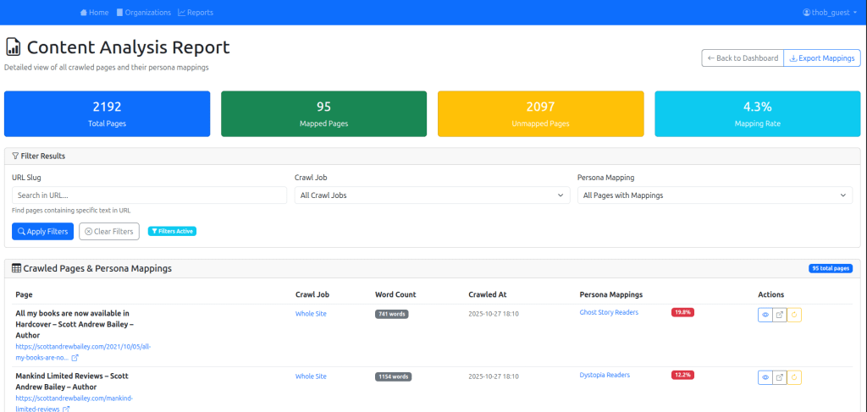Click the eye view icon for Mankind Limited Reviews
867x412 pixels.
click(765, 377)
